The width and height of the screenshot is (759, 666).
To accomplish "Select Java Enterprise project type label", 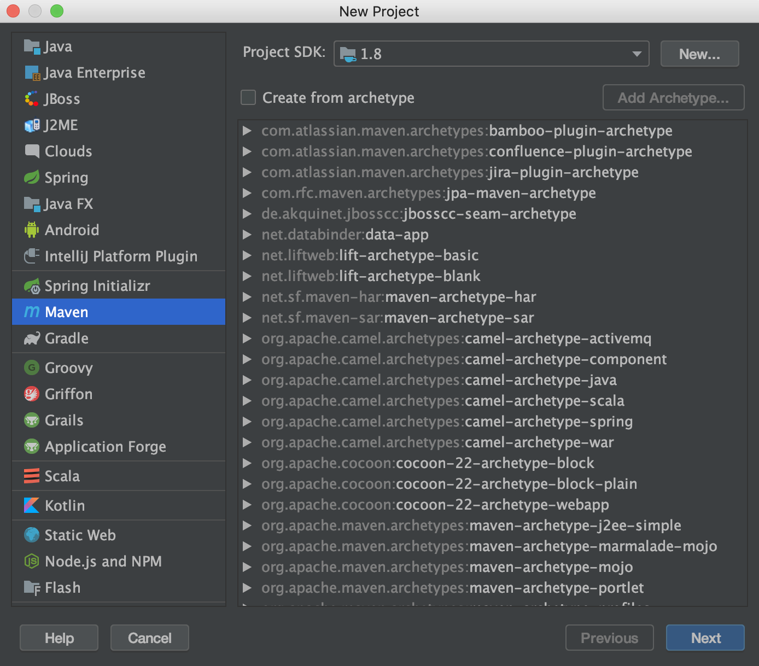I will tap(95, 73).
